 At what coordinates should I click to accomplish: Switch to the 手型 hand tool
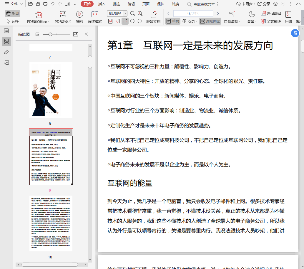(12, 14)
